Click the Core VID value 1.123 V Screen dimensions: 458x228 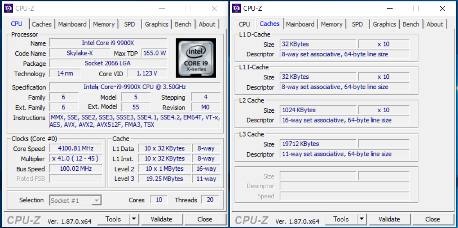(x=147, y=73)
